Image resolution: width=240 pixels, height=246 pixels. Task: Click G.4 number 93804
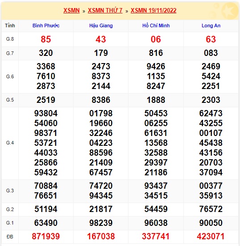[x=46, y=113]
